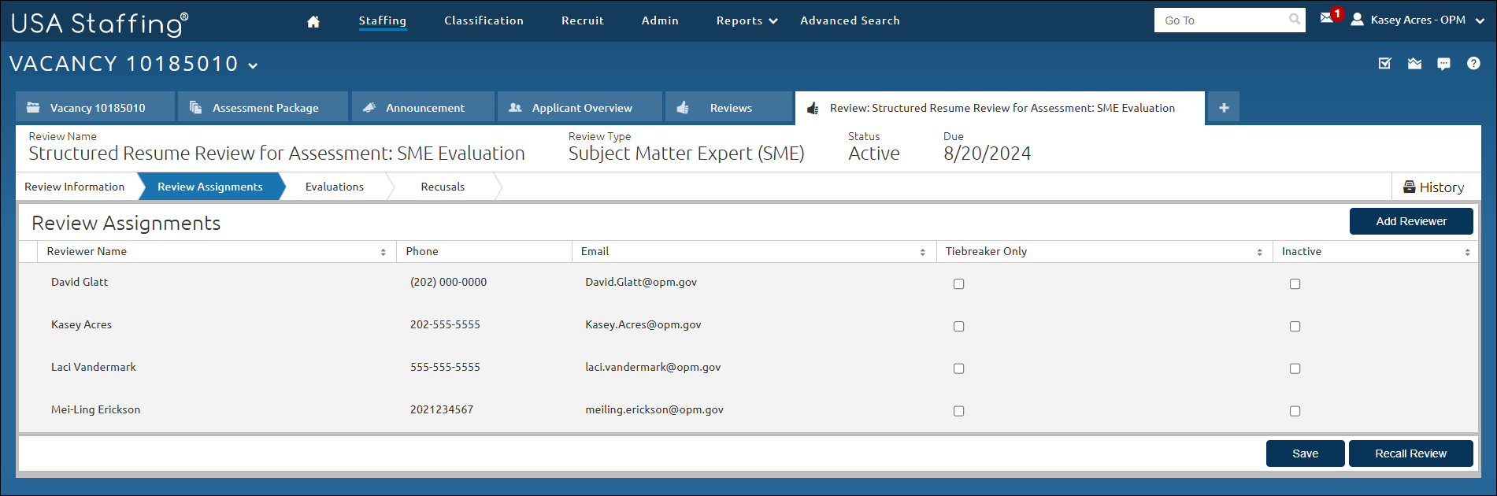Toggle Tiebreaker Only for David Glatt
Screen dimensions: 1497x496
[x=958, y=284]
